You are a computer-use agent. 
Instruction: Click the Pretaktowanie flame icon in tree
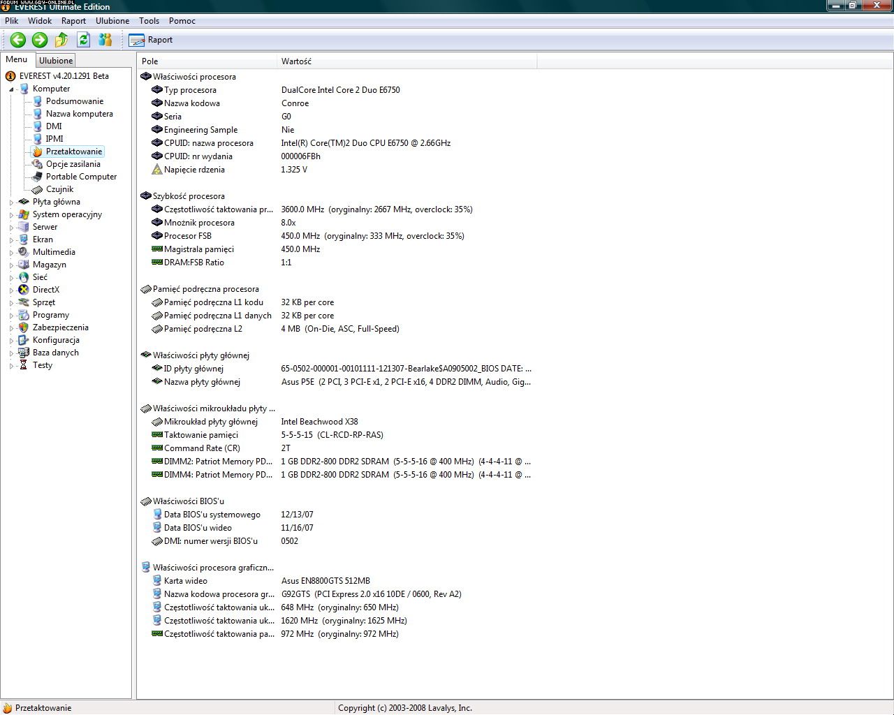pyautogui.click(x=38, y=152)
